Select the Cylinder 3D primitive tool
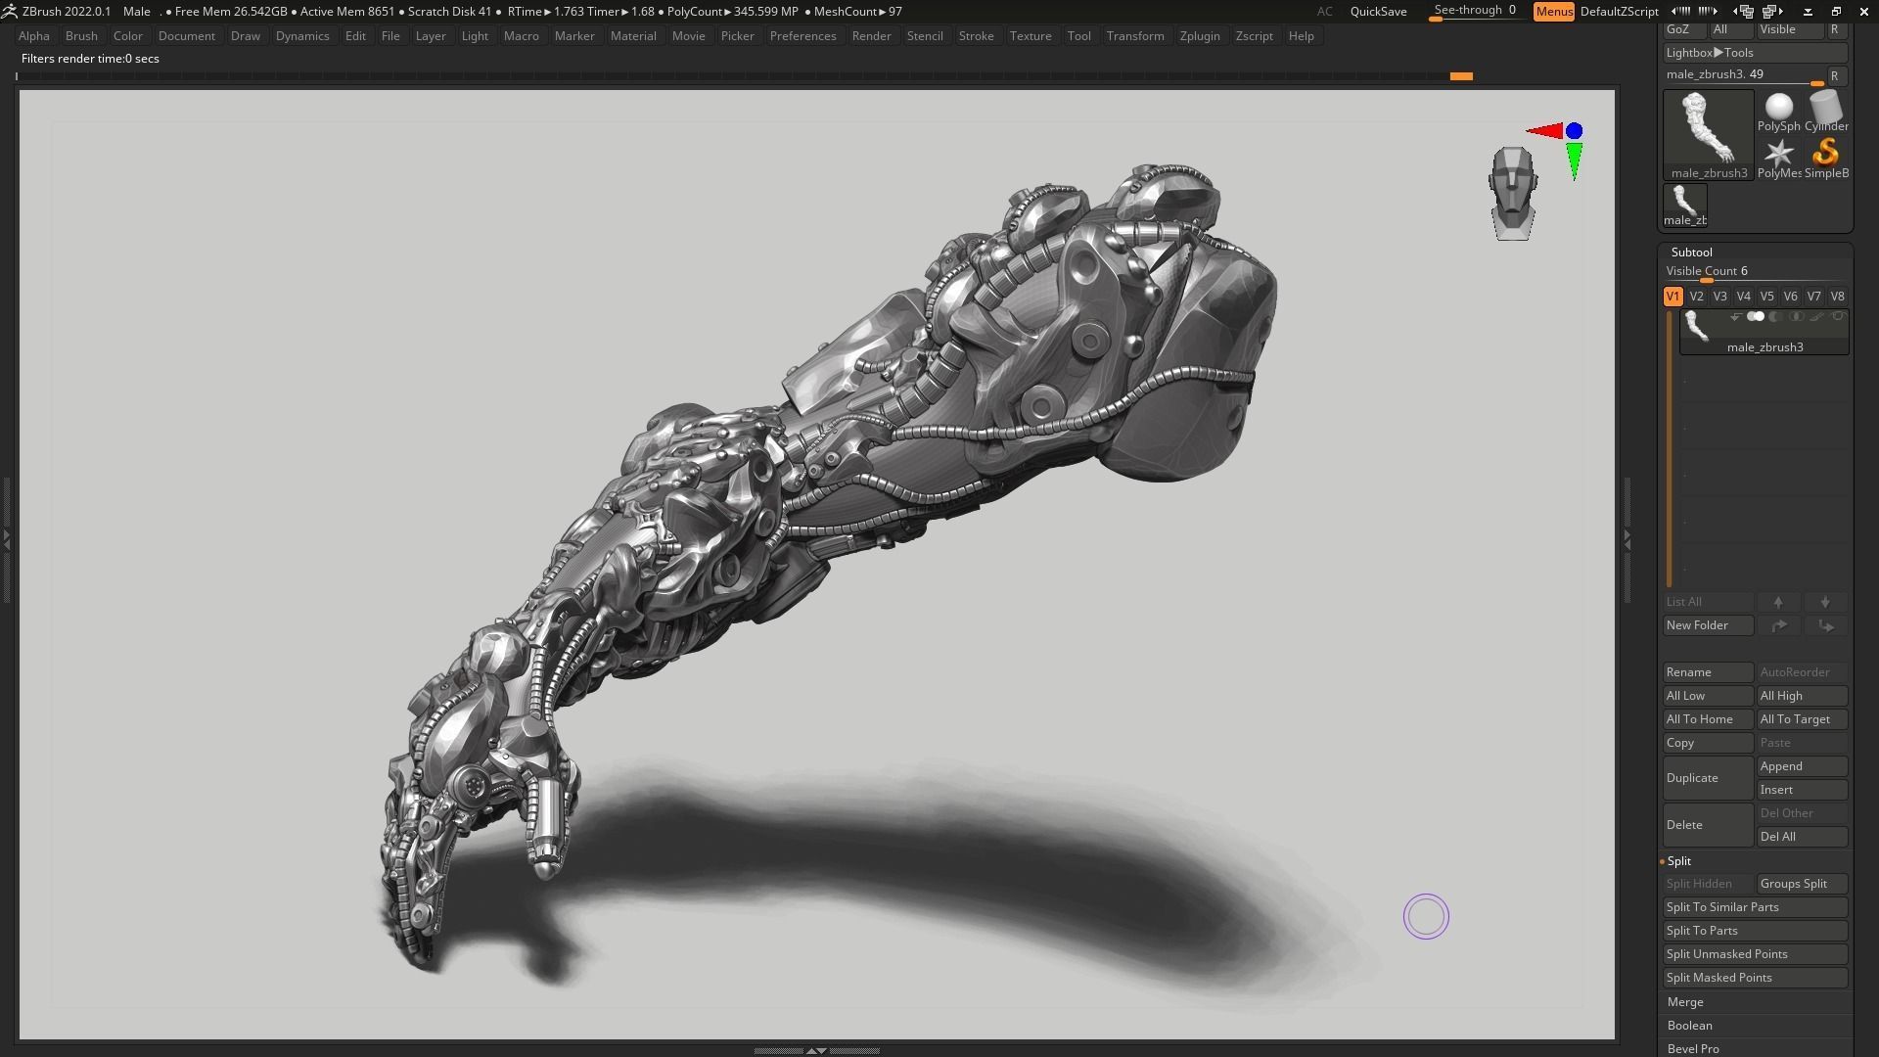The width and height of the screenshot is (1879, 1057). click(1826, 105)
